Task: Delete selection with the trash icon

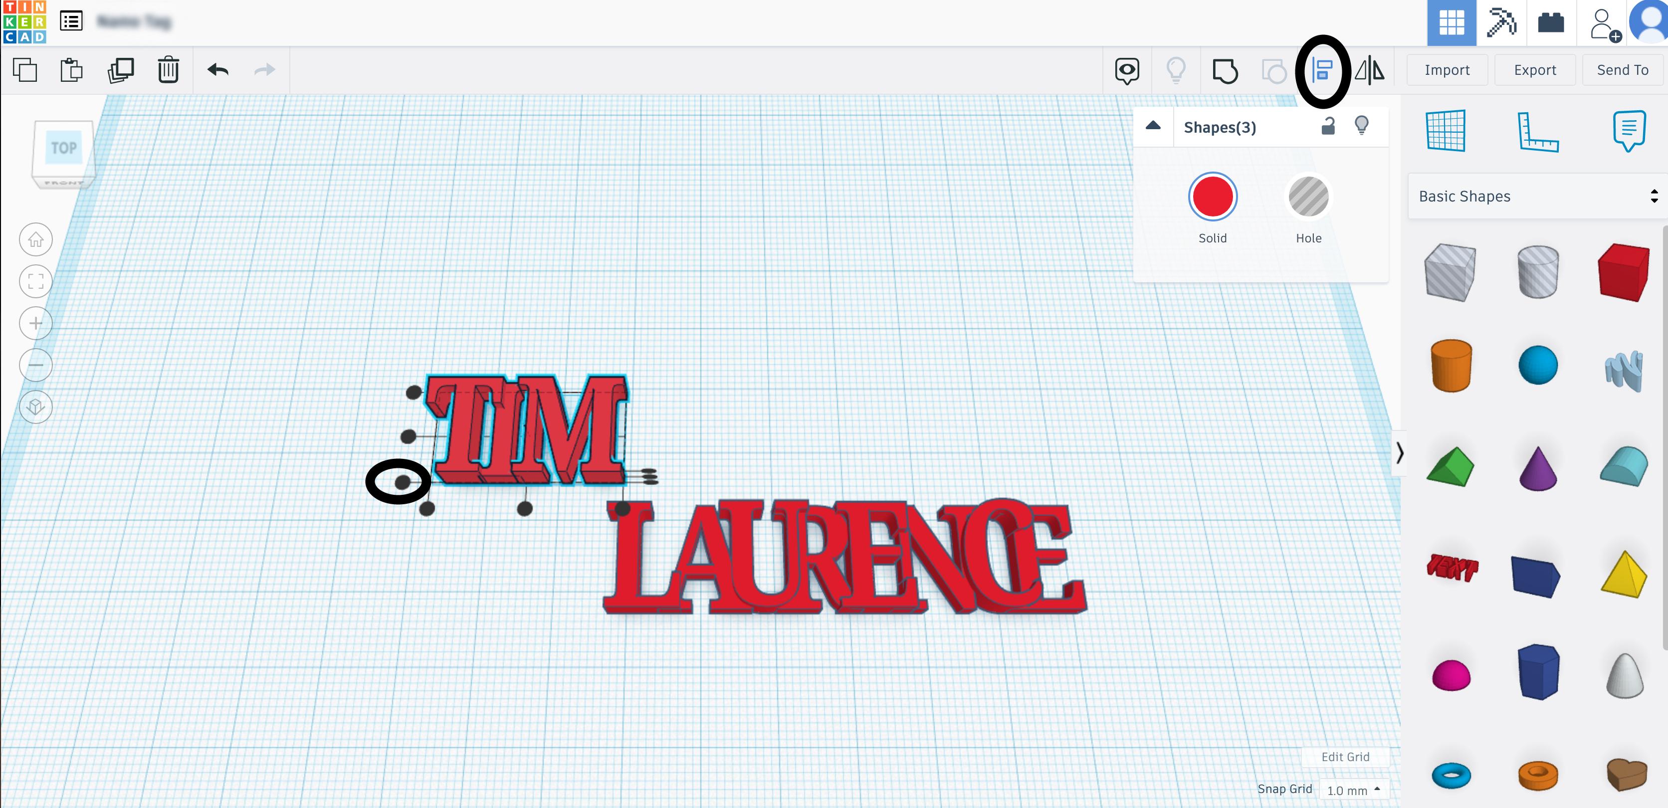Action: pyautogui.click(x=169, y=70)
